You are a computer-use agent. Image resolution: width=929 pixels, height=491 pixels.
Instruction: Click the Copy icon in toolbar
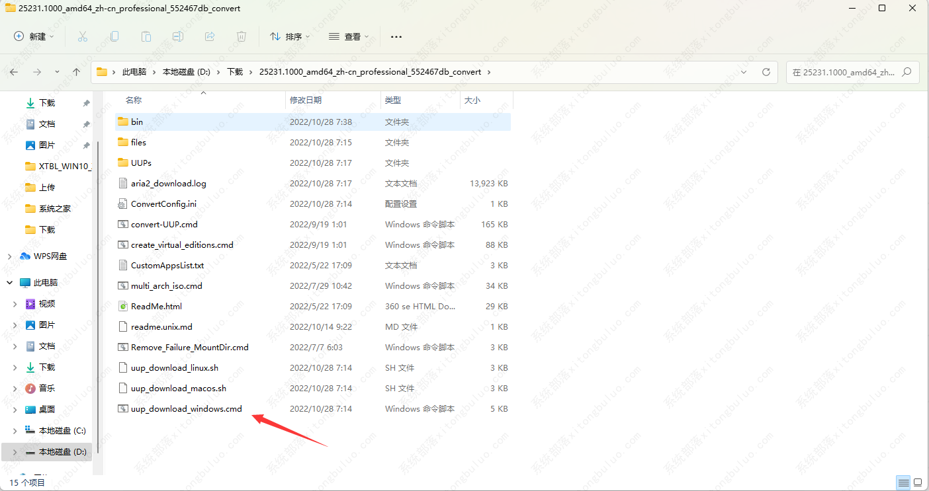tap(114, 36)
